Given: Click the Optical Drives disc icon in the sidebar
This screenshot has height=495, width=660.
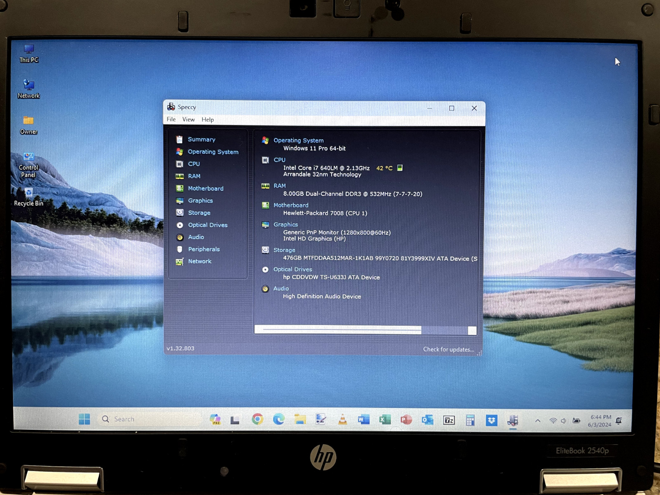Looking at the screenshot, I should [x=179, y=225].
